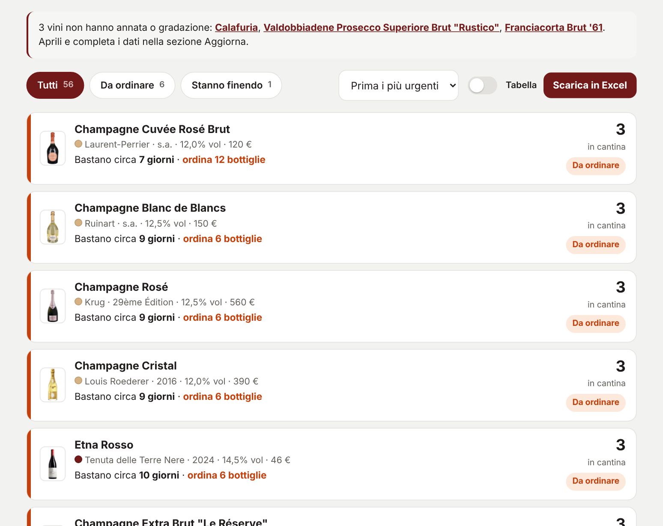Click the red color dot next to Tenuta delle Terre Nere

tap(78, 459)
